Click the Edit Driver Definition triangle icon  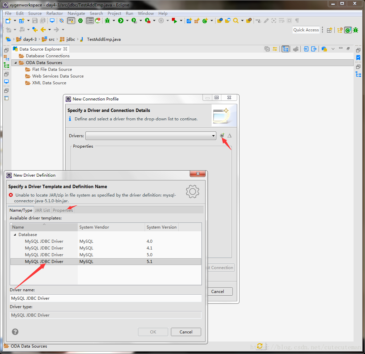229,136
